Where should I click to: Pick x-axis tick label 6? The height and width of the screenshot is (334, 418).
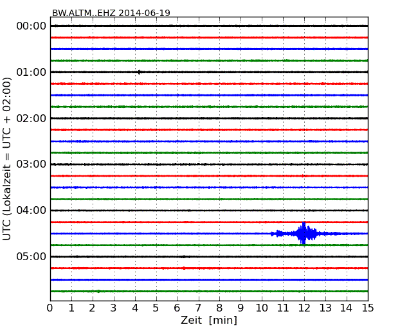(x=177, y=308)
